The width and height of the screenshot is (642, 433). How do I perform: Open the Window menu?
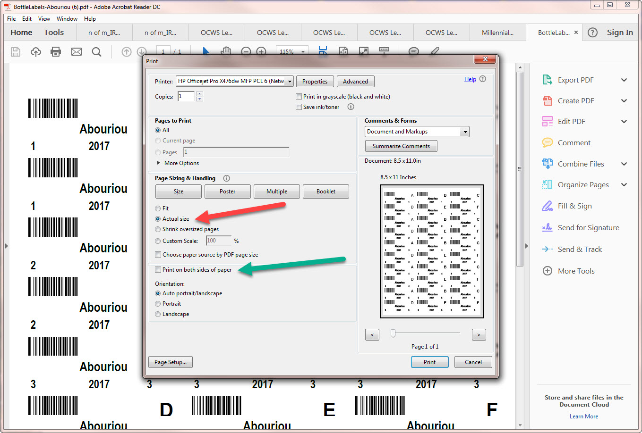[x=67, y=19]
